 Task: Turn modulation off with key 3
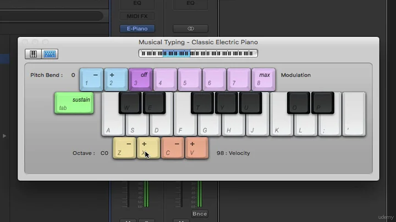[x=141, y=80]
